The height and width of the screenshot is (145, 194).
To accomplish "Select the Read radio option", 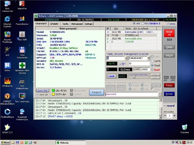I will [152, 65].
